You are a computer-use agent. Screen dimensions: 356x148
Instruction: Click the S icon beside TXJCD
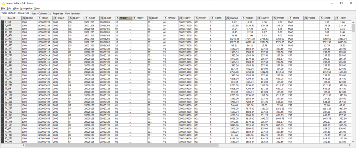coord(306,18)
